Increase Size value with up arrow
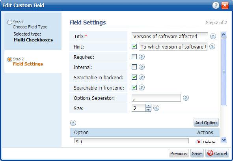The height and width of the screenshot is (161, 233). pos(148,106)
